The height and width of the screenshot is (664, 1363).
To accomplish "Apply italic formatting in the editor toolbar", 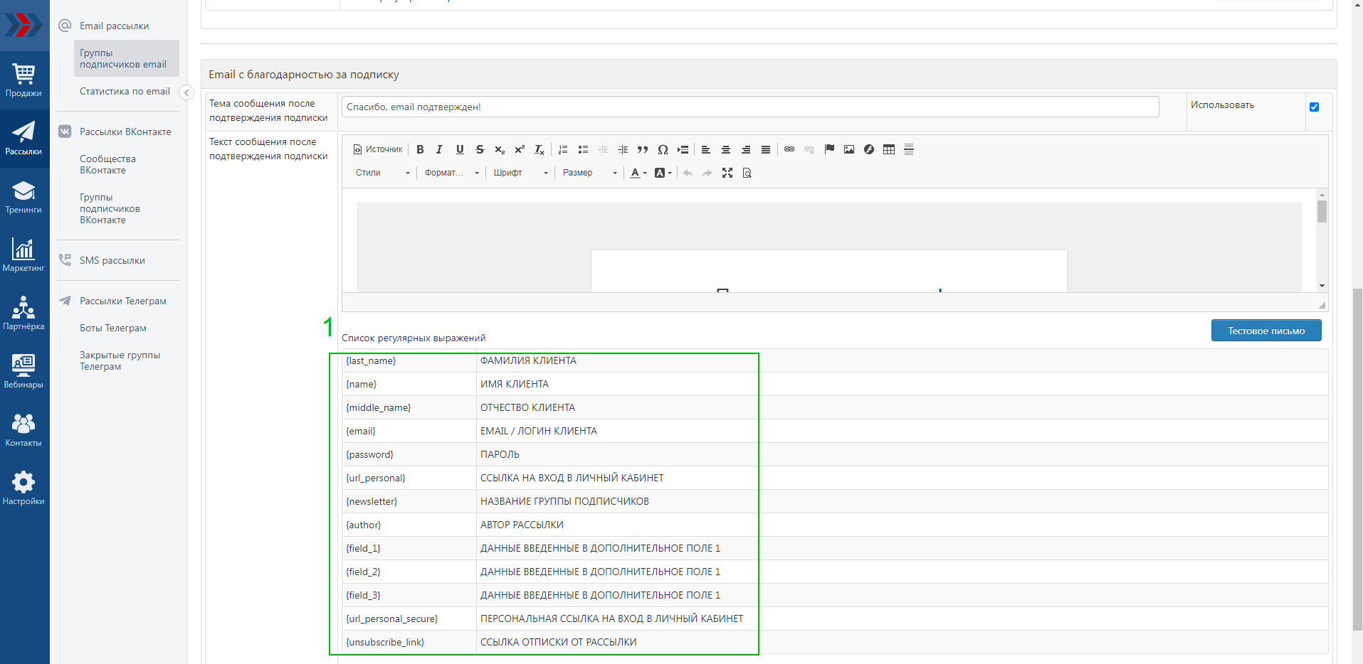I will pos(439,149).
